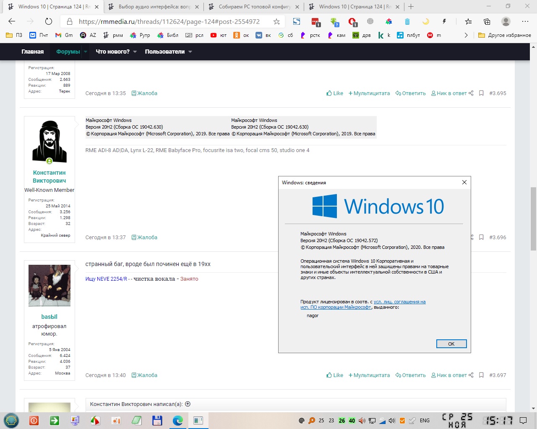Image resolution: width=537 pixels, height=429 pixels.
Task: Open the browser Settings and more menu
Action: point(525,21)
